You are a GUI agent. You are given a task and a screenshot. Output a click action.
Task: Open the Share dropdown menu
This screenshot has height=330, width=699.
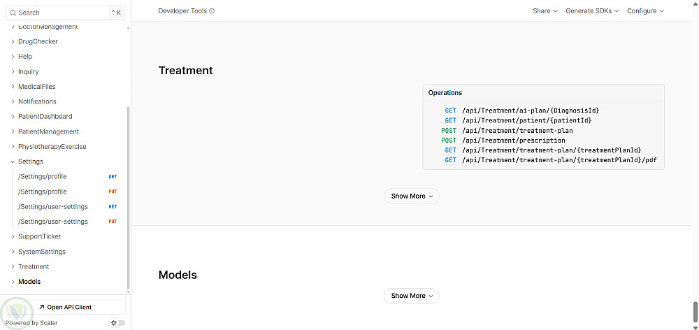point(545,11)
